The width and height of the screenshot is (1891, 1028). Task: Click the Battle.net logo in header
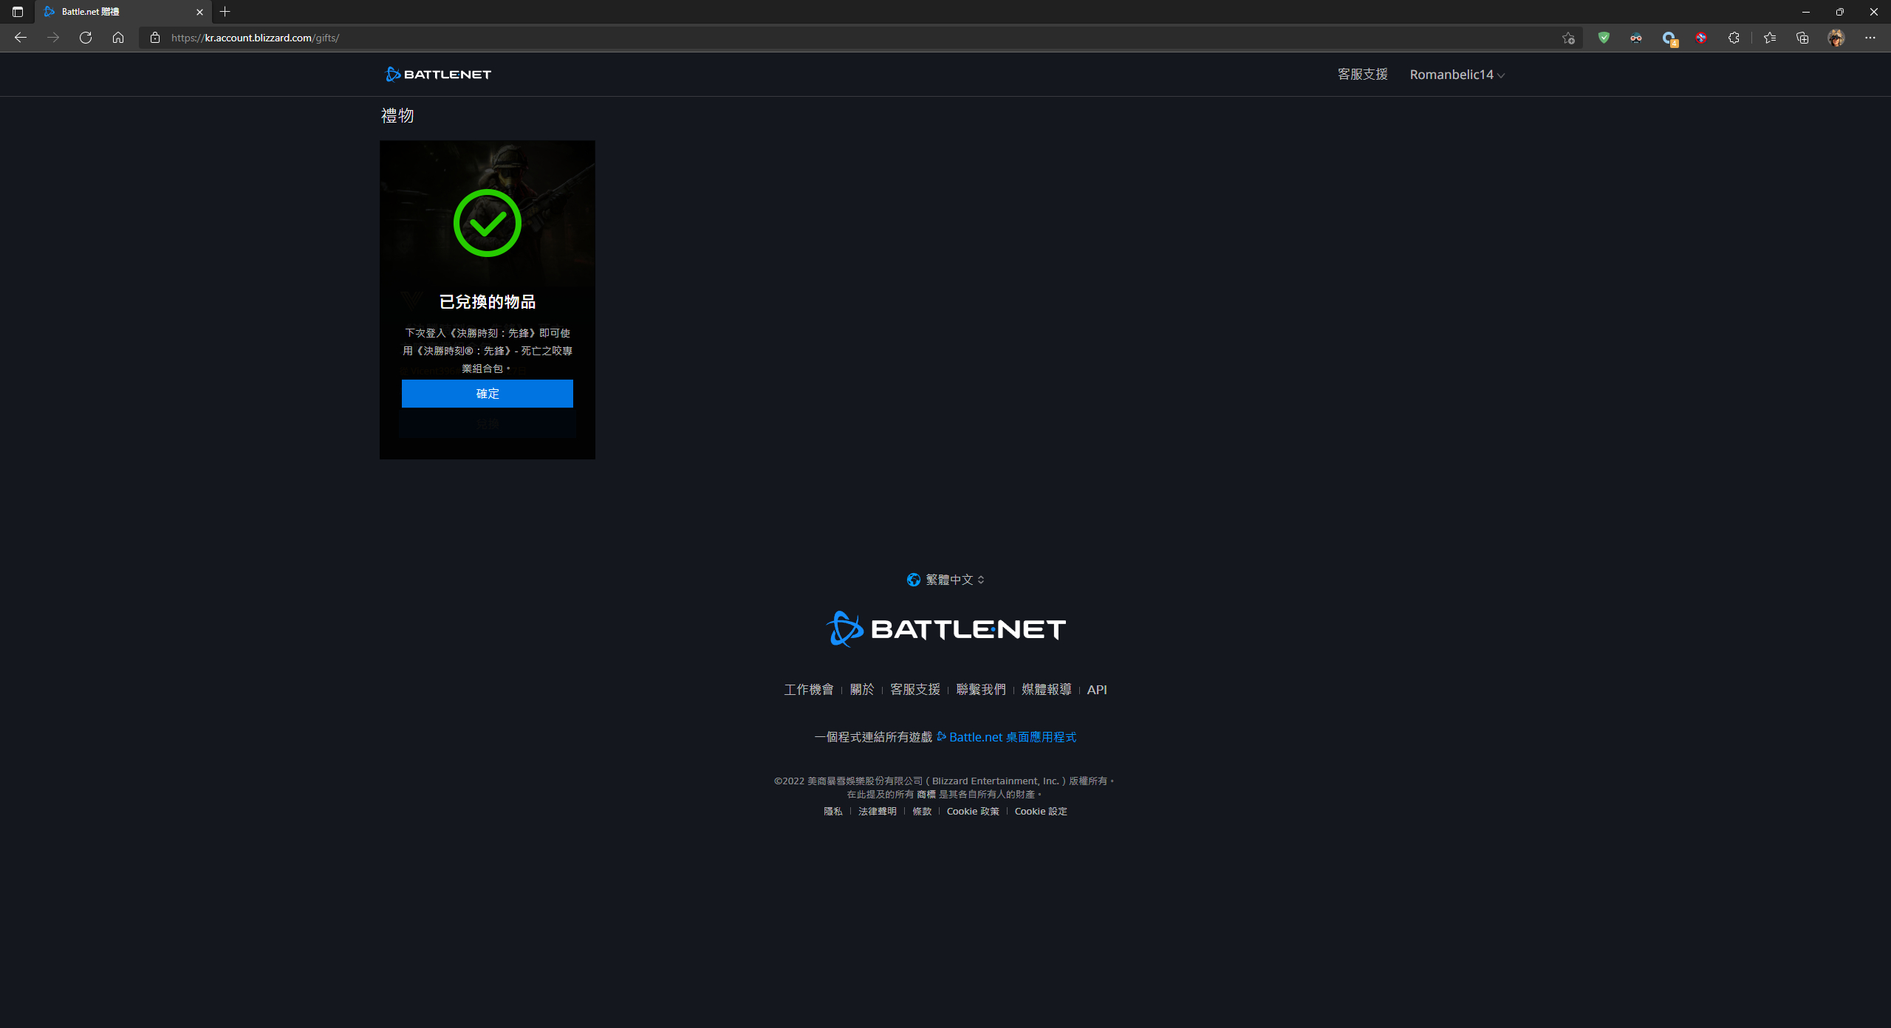(x=438, y=74)
